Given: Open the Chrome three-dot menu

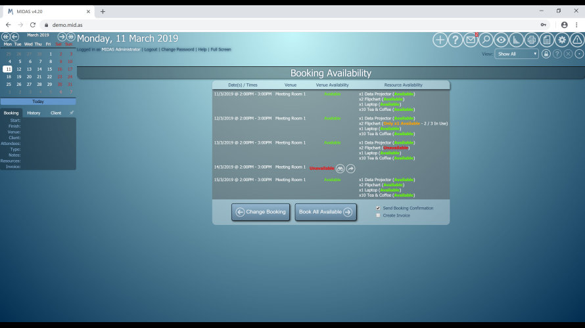Looking at the screenshot, I should 576,25.
